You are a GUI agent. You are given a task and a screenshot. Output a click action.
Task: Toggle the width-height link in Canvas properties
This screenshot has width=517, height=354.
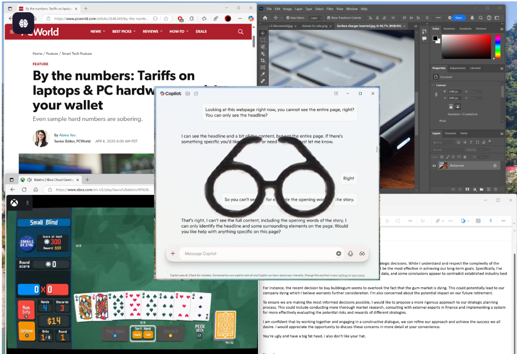tap(436, 94)
